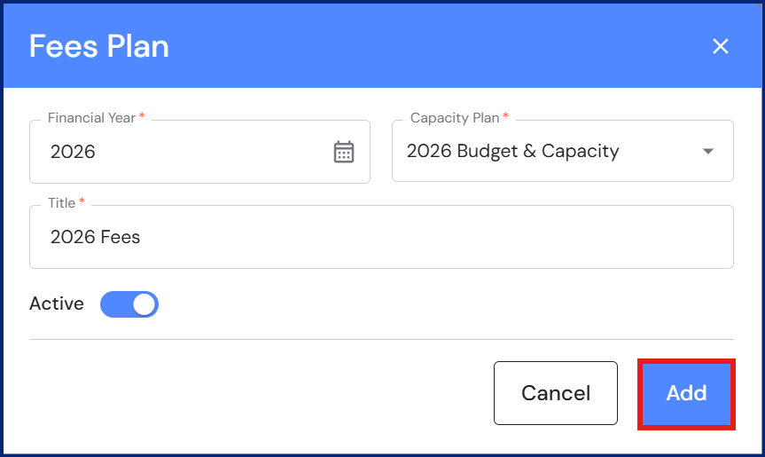Click the Financial Year value 2026
The height and width of the screenshot is (457, 765).
73,152
